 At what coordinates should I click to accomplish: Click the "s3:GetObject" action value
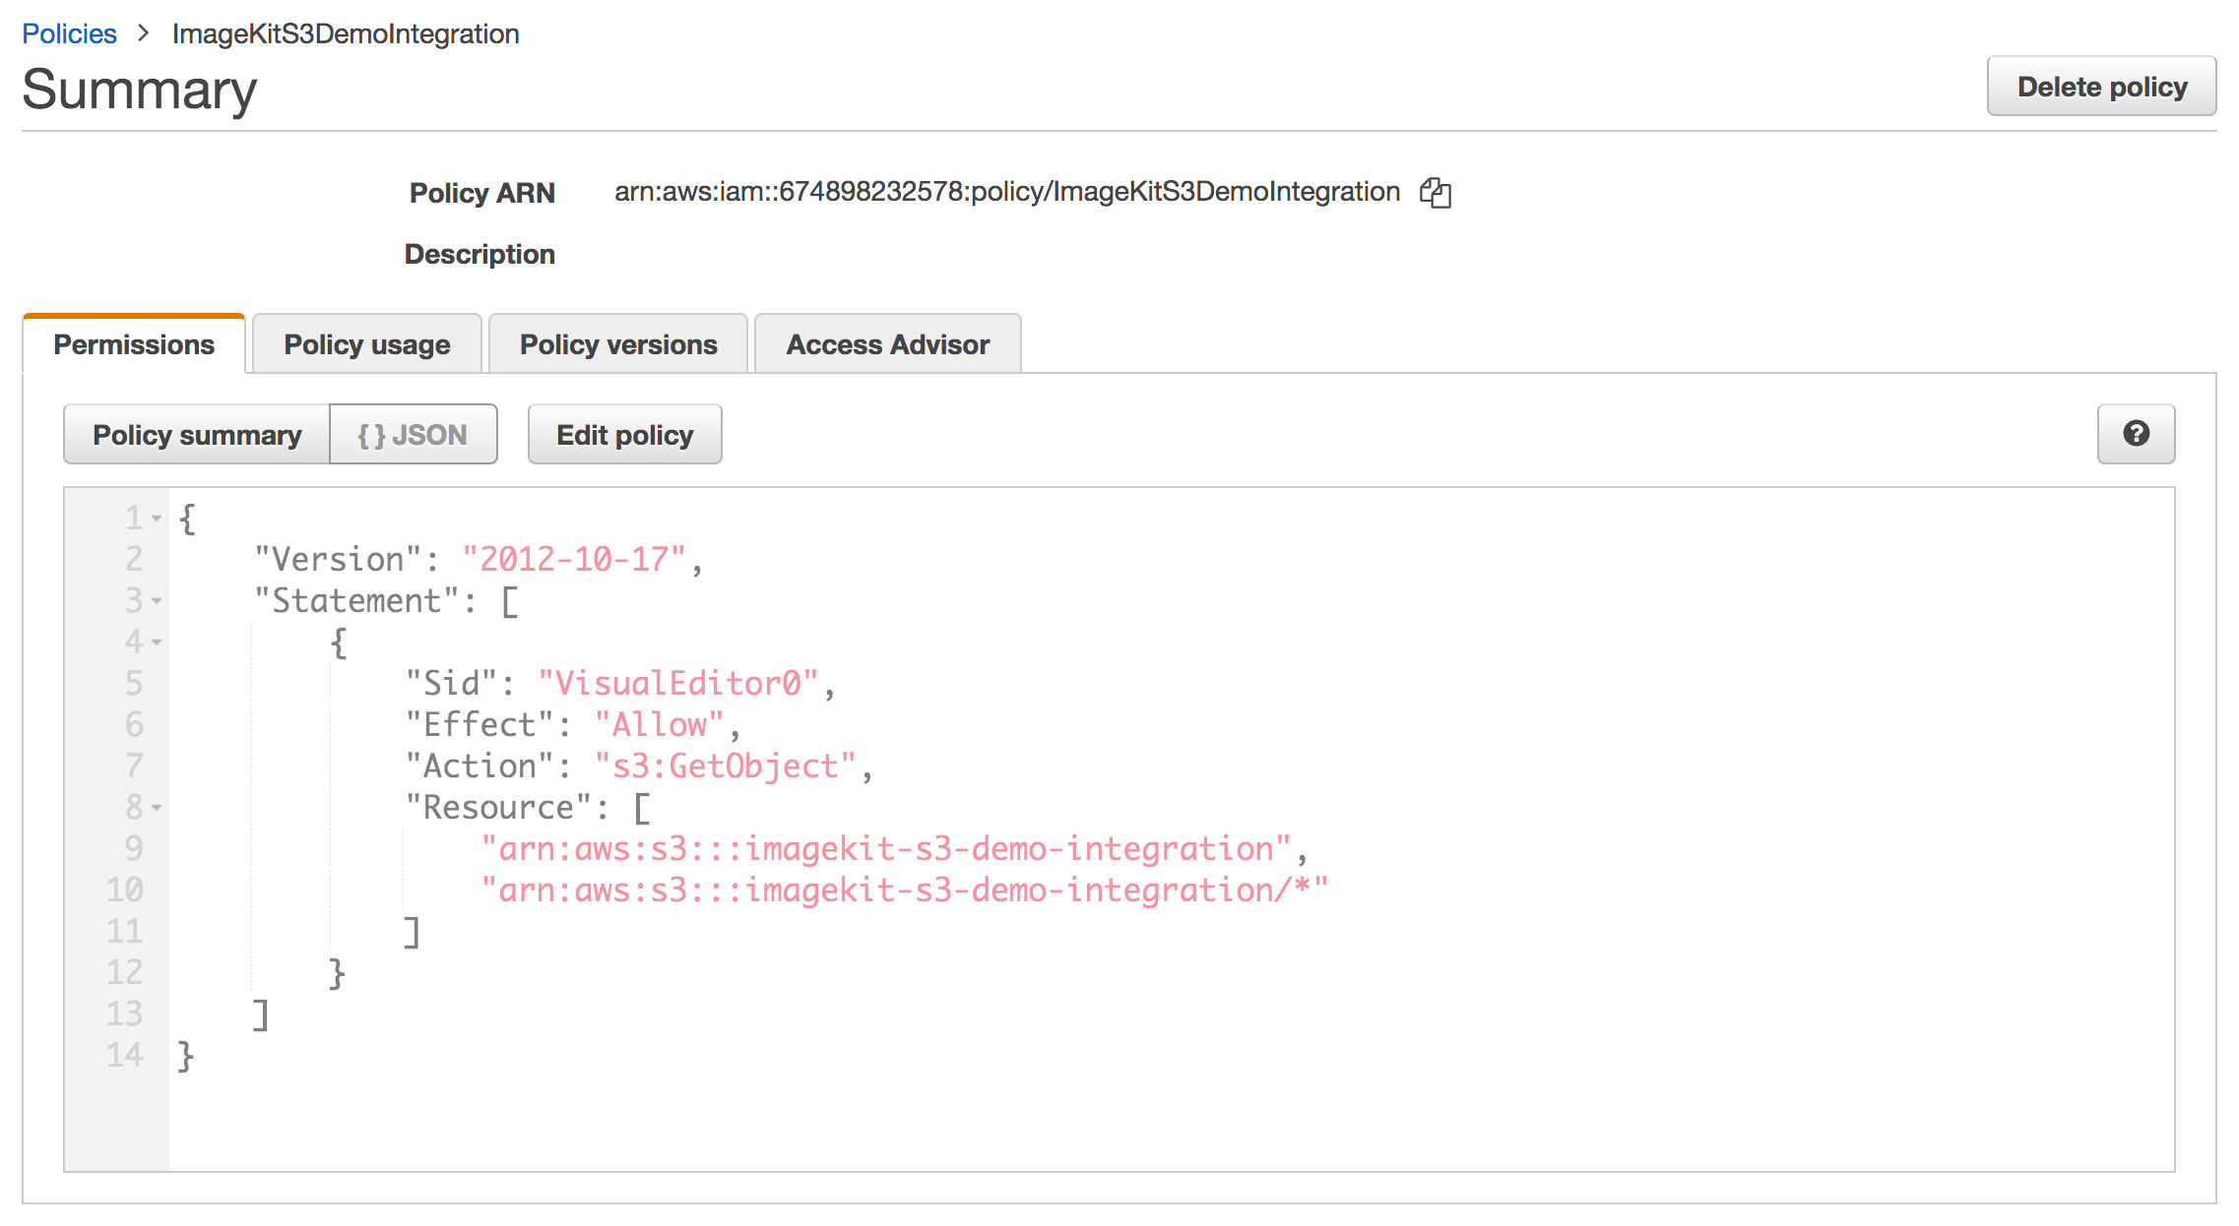726,766
